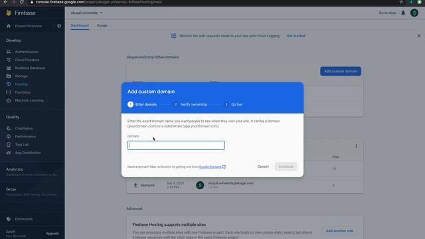
Task: Select Verify ownership step
Action: tap(191, 104)
